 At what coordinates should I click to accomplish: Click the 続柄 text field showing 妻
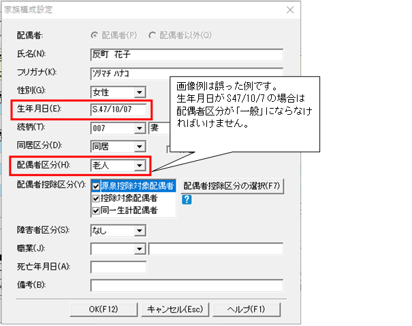159,128
